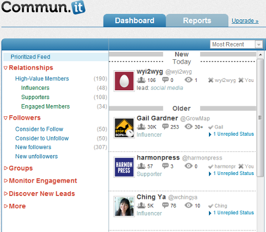Click feed scrollbar up arrow
Image resolution: width=266 pixels, height=232 pixels.
[260, 55]
